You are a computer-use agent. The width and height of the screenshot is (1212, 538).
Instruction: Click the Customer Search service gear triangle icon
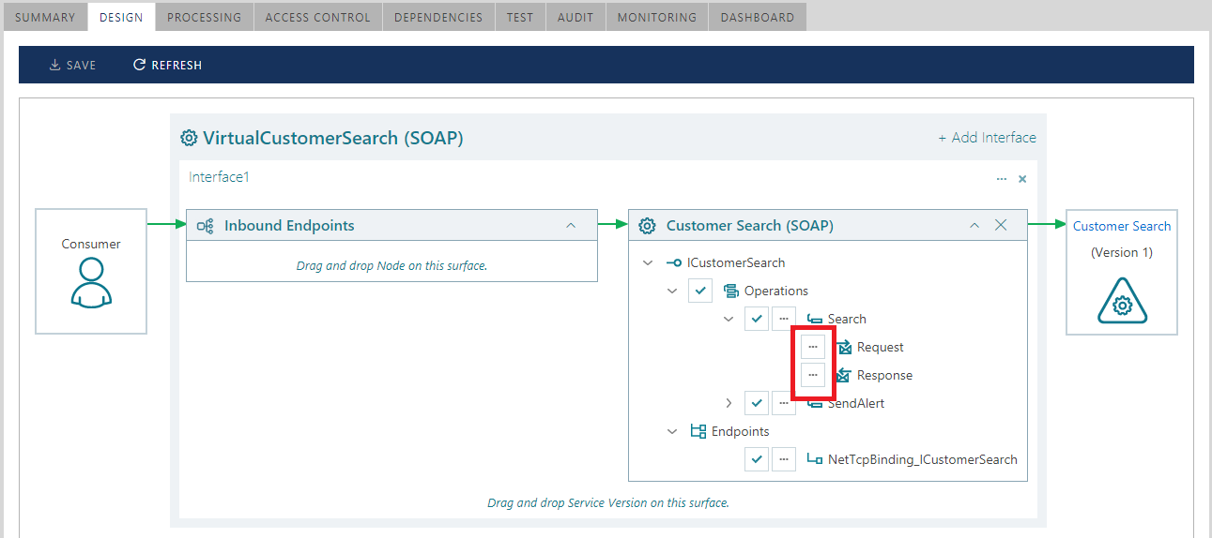click(1122, 302)
